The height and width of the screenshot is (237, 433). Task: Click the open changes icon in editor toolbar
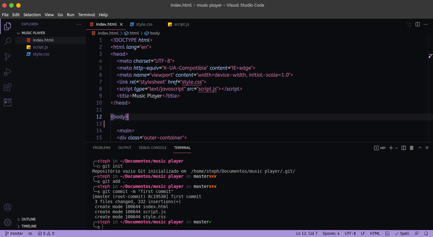tap(409, 24)
